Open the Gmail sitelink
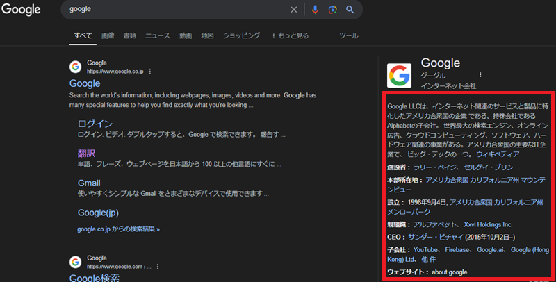 [x=89, y=183]
